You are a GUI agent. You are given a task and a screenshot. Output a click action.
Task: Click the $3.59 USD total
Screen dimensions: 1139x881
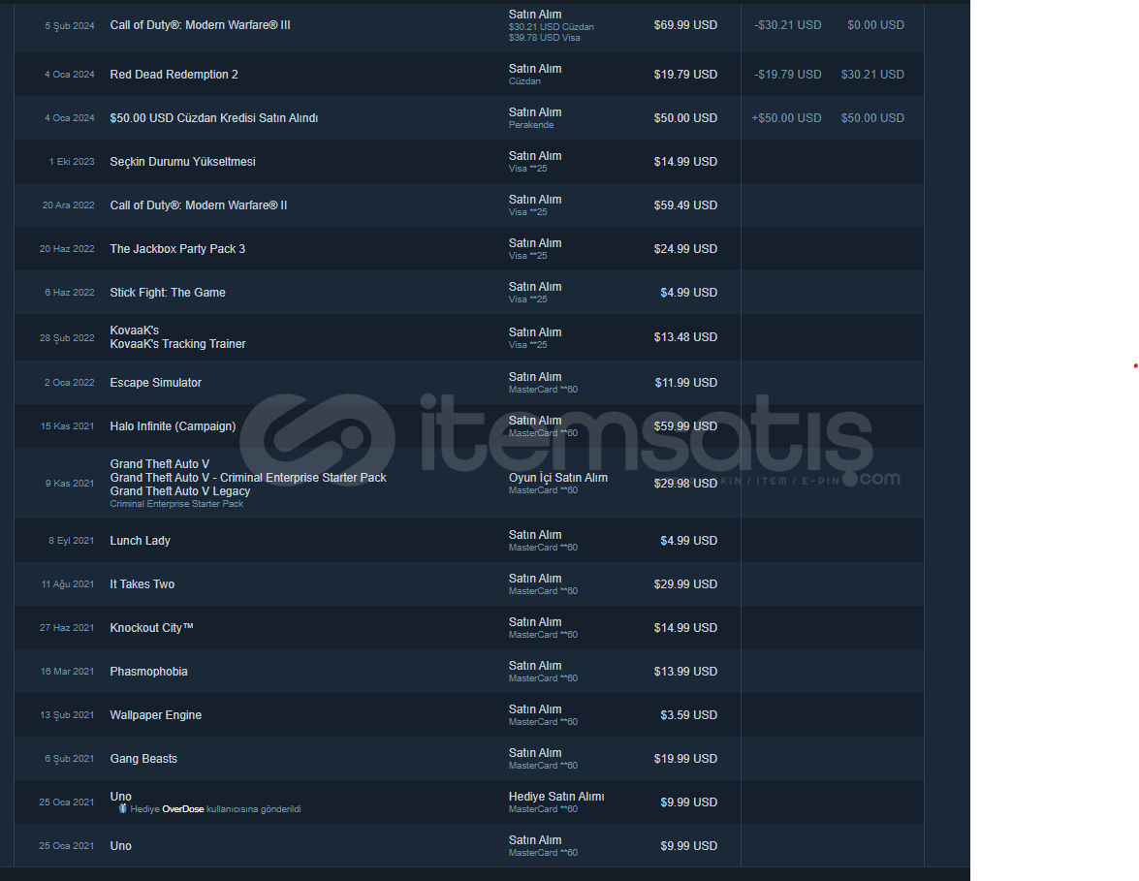point(688,715)
